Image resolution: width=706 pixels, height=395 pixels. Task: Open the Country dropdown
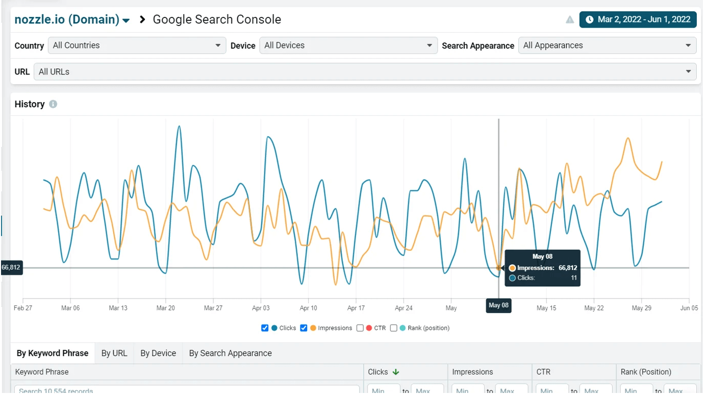click(137, 45)
